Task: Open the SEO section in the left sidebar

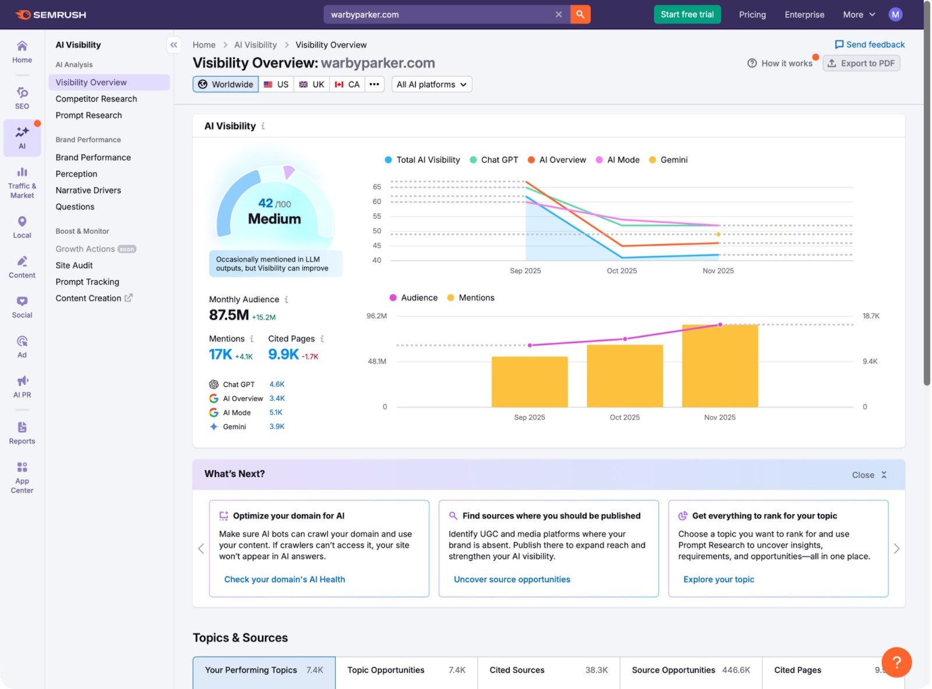Action: click(22, 96)
